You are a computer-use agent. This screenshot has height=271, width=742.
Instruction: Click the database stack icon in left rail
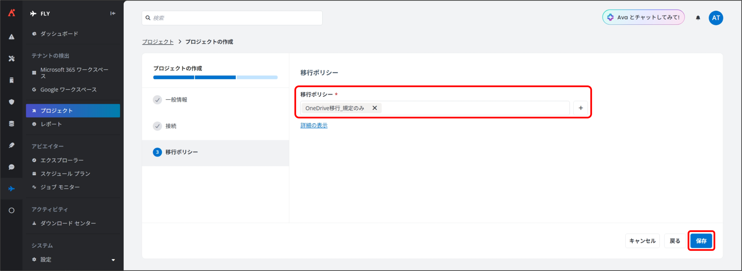[x=12, y=124]
